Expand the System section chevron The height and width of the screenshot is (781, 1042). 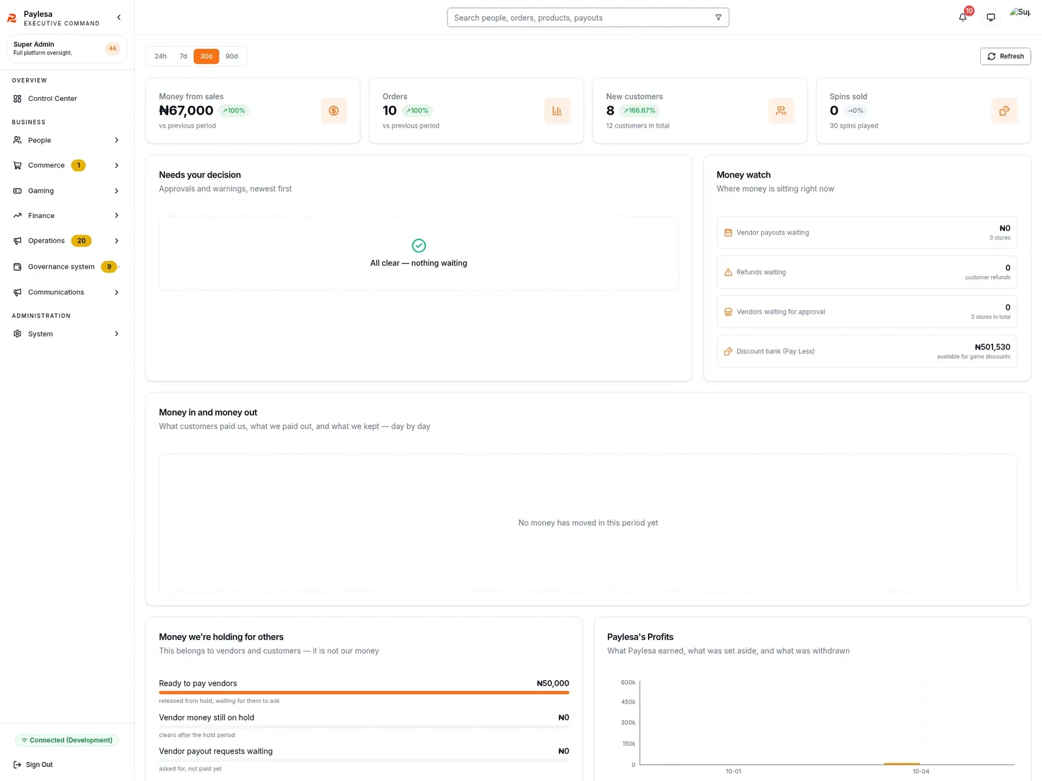(x=117, y=334)
